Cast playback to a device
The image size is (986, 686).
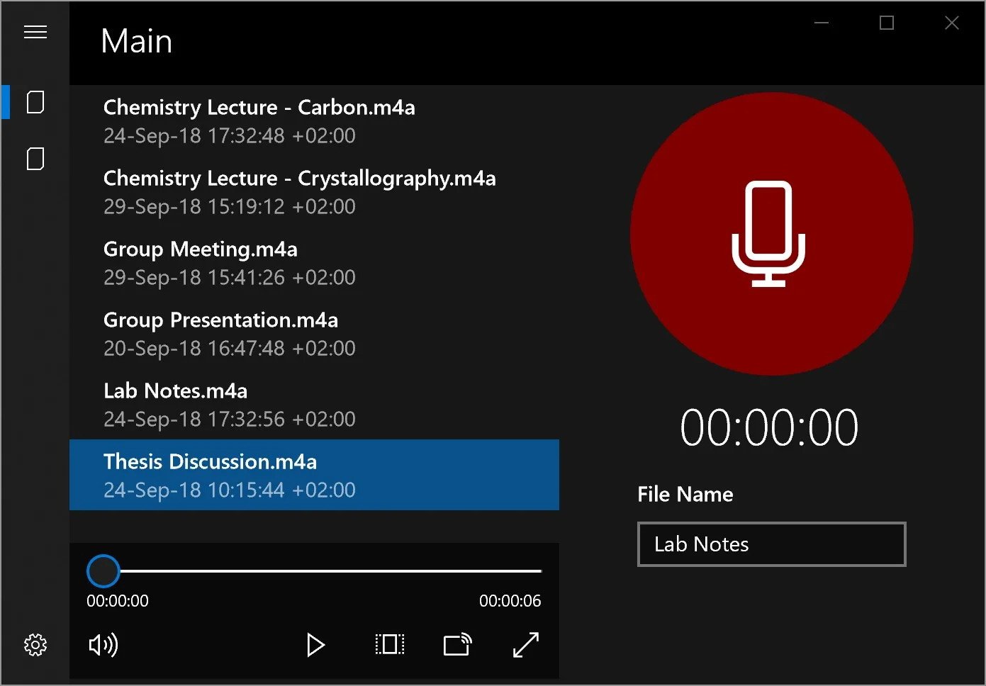pos(458,644)
